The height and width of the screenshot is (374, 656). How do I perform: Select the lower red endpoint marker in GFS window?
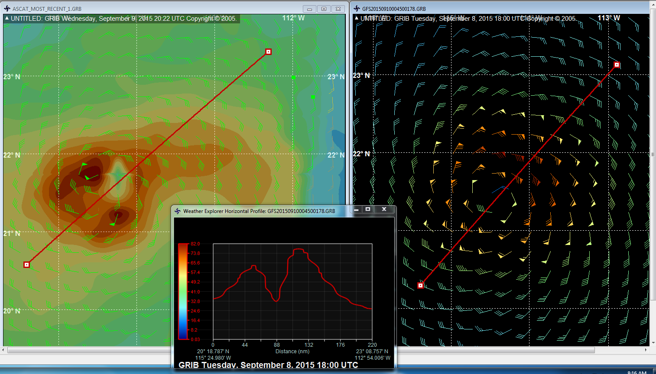coord(420,285)
